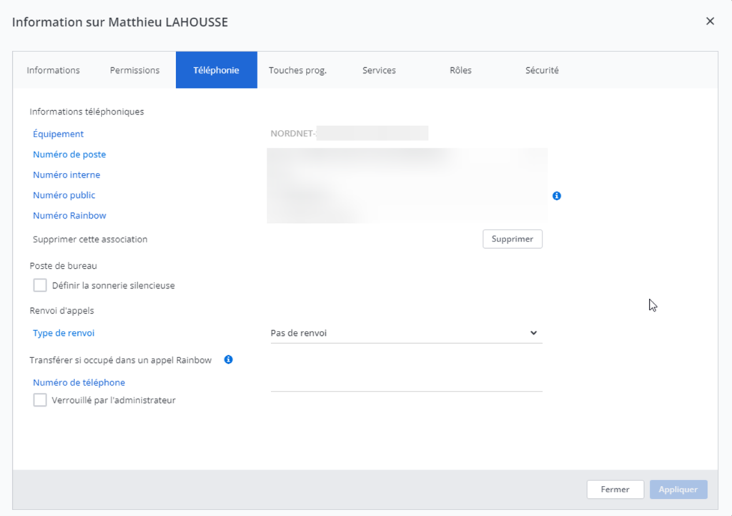The height and width of the screenshot is (516, 732).
Task: Click the dropdown arrow on Pas de renvoi
Action: pos(533,333)
